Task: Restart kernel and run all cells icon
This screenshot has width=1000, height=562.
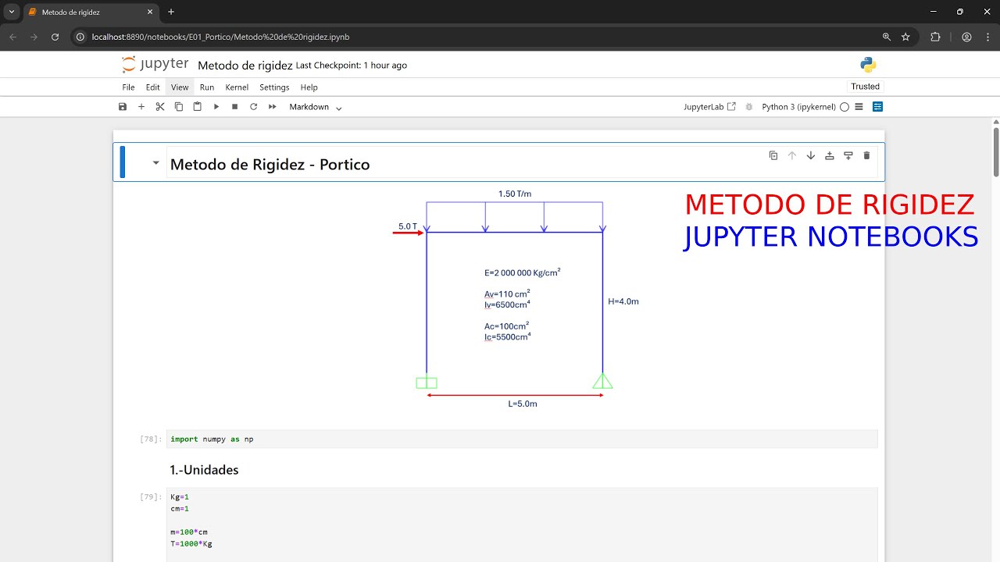Action: 273,107
